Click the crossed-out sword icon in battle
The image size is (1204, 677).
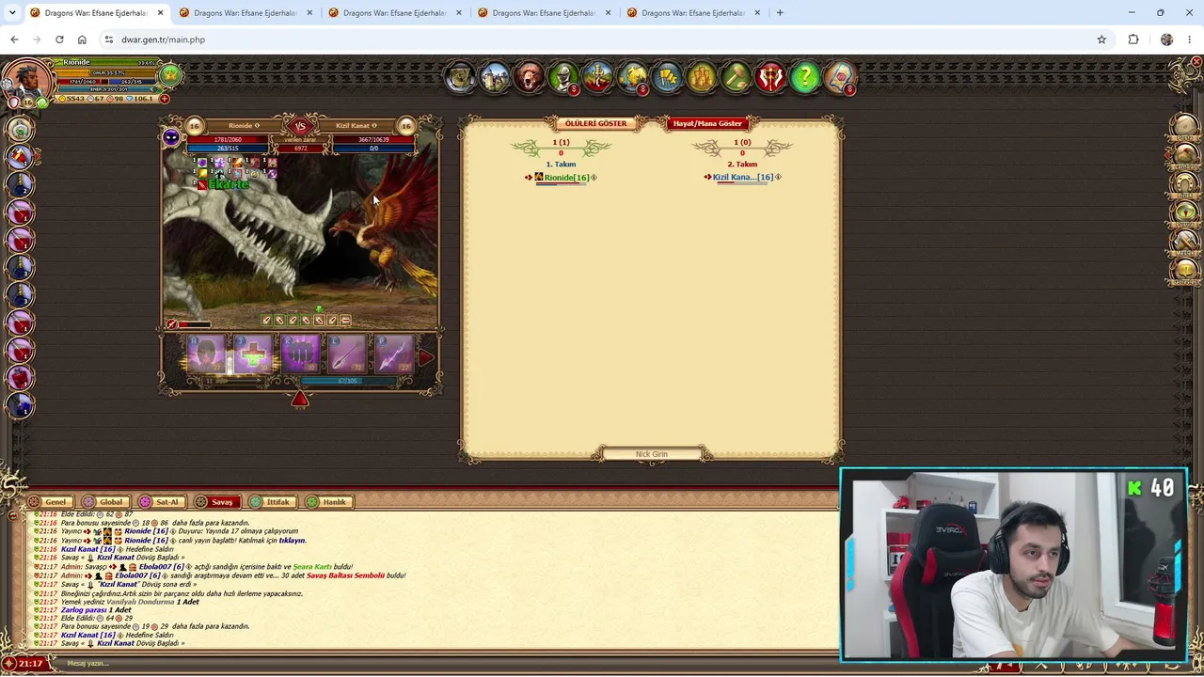(171, 324)
